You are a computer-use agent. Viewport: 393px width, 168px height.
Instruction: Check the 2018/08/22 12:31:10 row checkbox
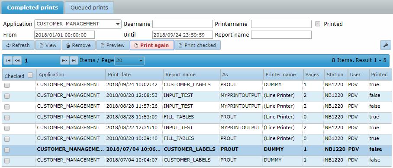click(x=7, y=128)
